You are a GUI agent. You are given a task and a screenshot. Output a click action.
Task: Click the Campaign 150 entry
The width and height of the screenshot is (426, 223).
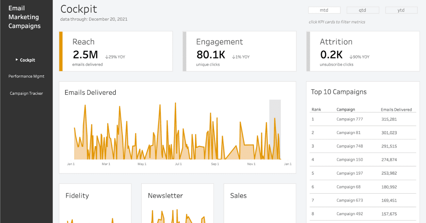350,160
